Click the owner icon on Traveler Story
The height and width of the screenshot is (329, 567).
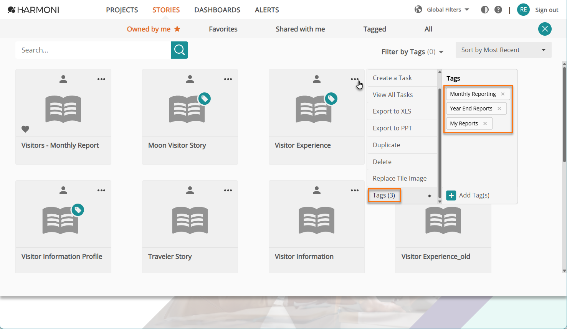[190, 190]
